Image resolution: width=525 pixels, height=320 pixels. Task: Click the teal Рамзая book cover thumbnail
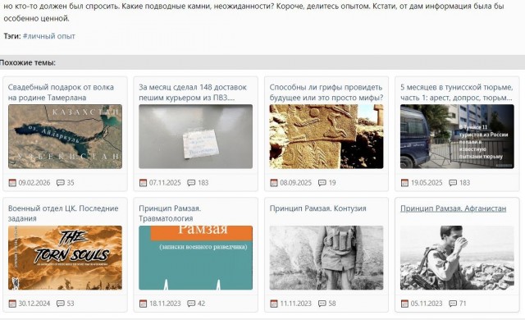(195, 258)
